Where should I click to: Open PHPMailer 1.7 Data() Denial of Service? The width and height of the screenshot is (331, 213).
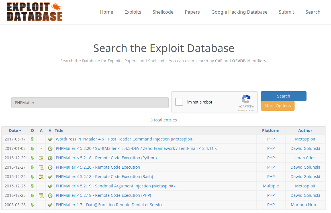(x=110, y=205)
